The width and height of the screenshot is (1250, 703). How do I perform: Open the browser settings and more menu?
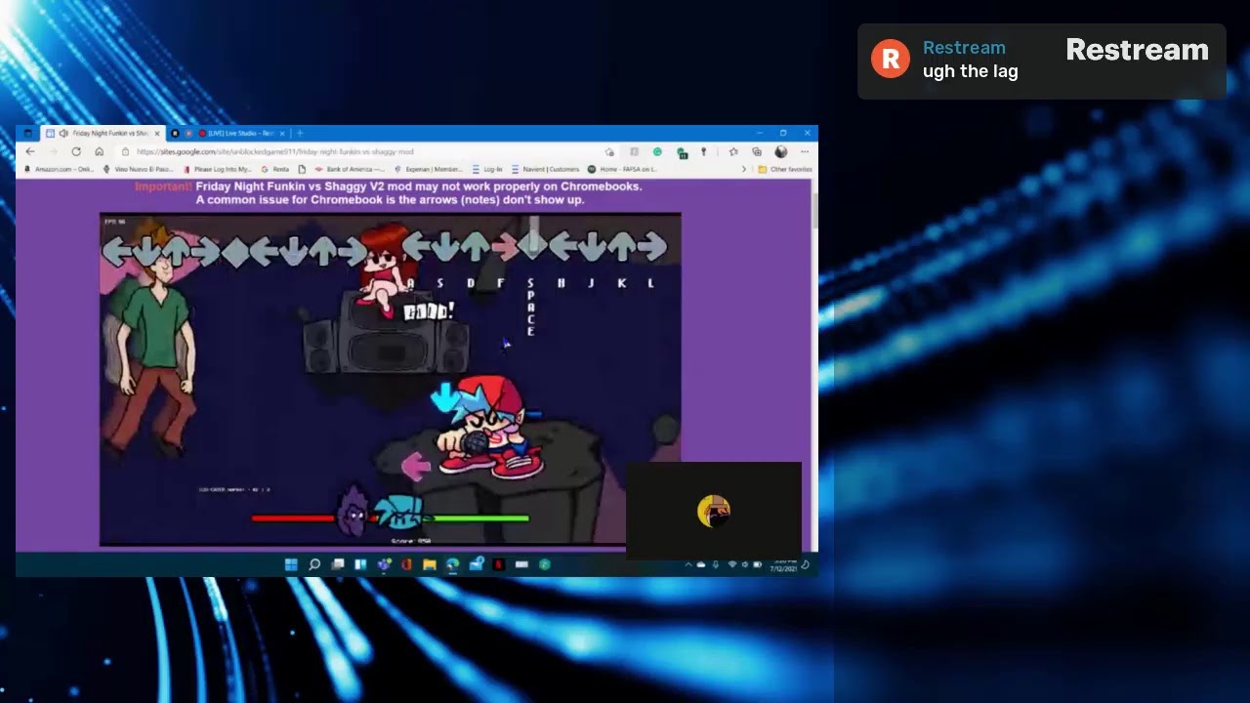[x=804, y=152]
